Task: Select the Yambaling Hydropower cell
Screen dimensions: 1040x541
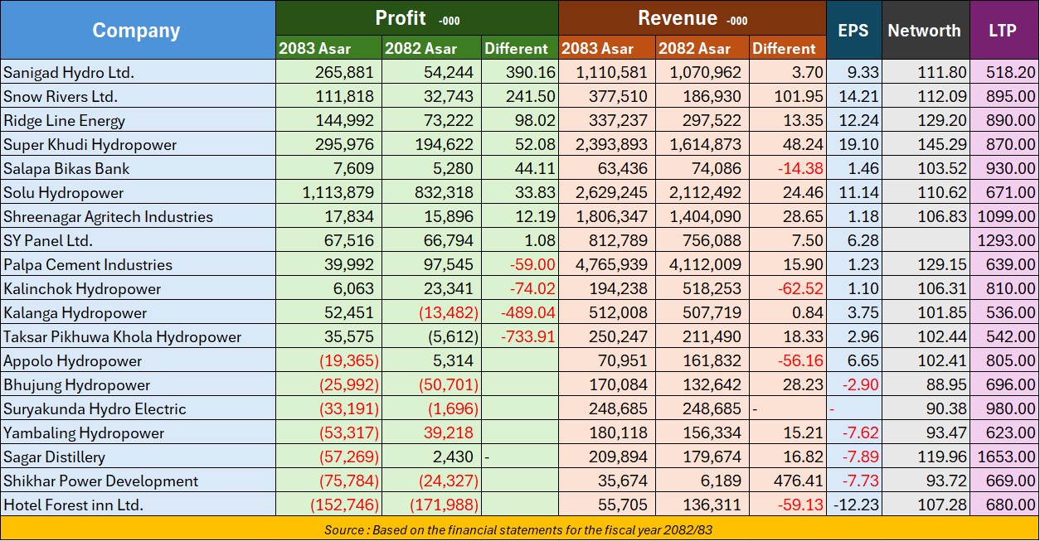Action: pos(138,432)
